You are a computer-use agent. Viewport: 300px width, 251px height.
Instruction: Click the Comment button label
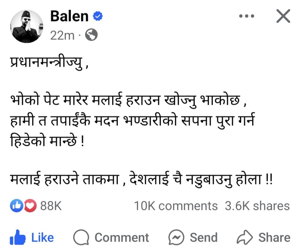[x=122, y=238]
